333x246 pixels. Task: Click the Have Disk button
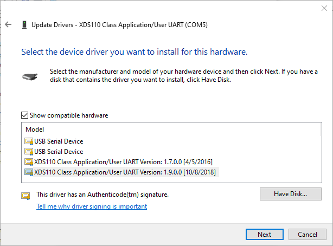[x=291, y=194]
